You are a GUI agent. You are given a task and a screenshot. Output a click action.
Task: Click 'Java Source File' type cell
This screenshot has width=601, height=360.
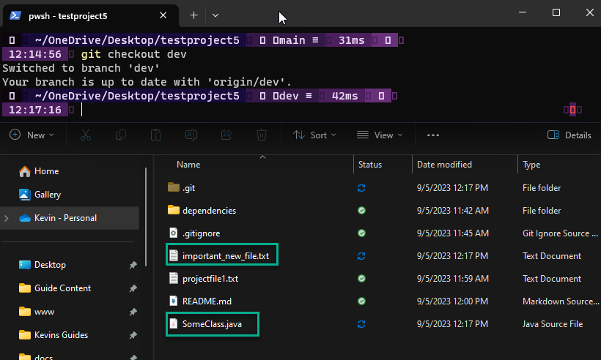(x=553, y=324)
